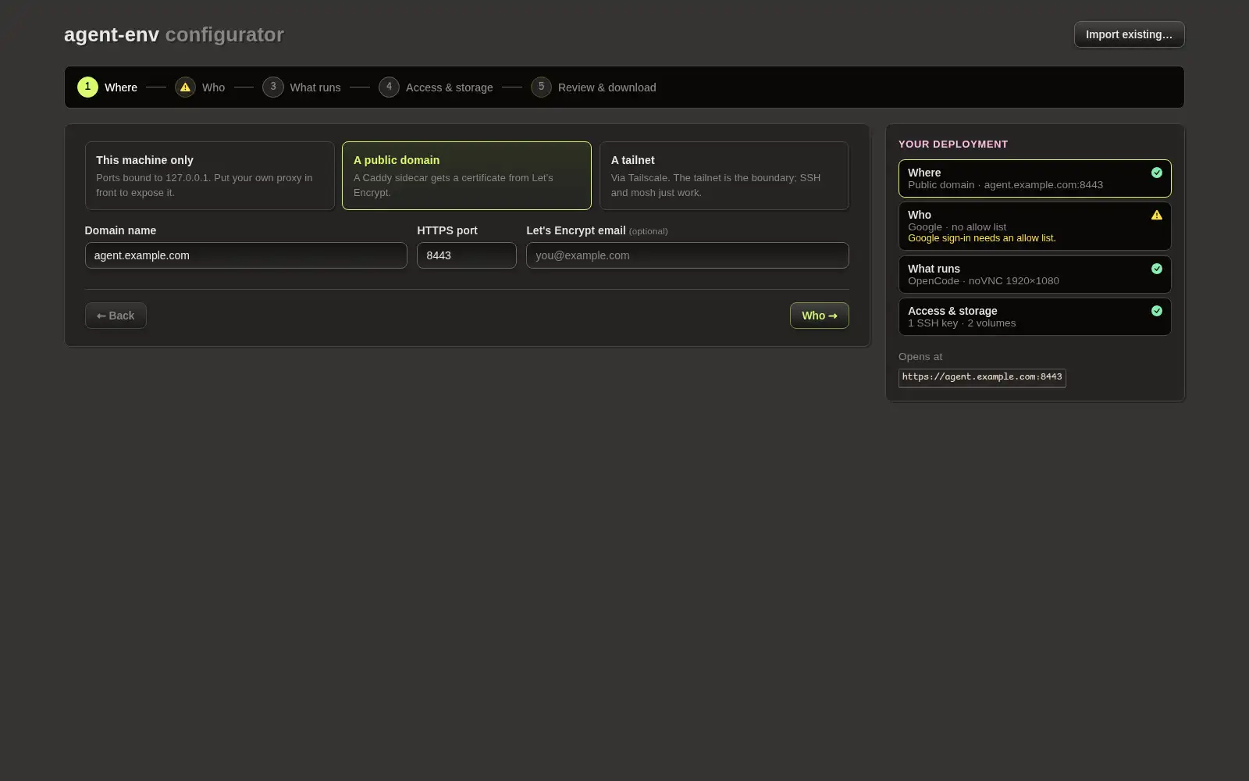Open the What runs summary card
The height and width of the screenshot is (781, 1249).
click(1034, 274)
